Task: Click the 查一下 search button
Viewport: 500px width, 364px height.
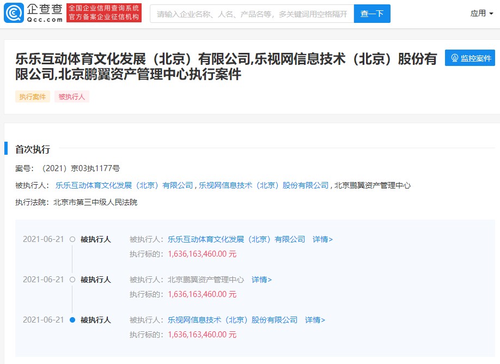Action: (x=372, y=14)
